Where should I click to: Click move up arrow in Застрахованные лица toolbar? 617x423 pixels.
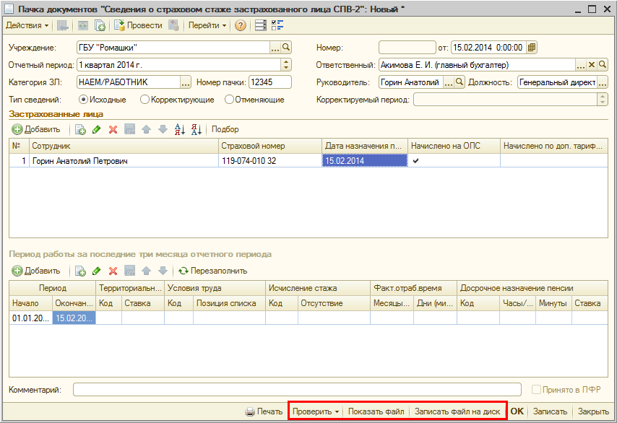pyautogui.click(x=147, y=129)
